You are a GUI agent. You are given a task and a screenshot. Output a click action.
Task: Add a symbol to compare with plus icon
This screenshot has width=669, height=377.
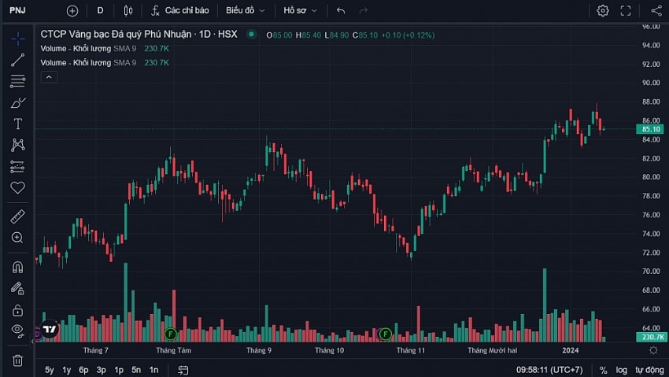(72, 11)
